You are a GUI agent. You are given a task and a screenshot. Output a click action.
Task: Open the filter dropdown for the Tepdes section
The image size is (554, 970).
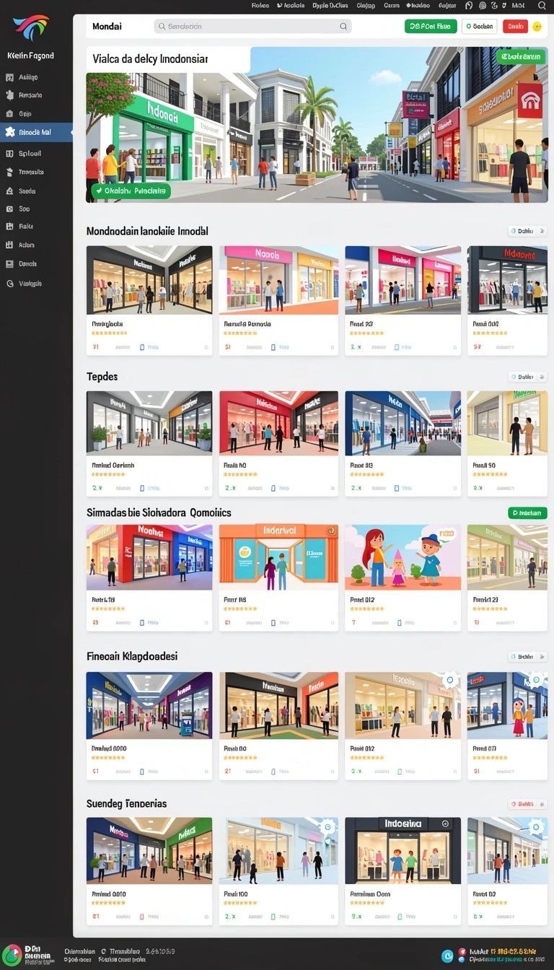click(527, 377)
